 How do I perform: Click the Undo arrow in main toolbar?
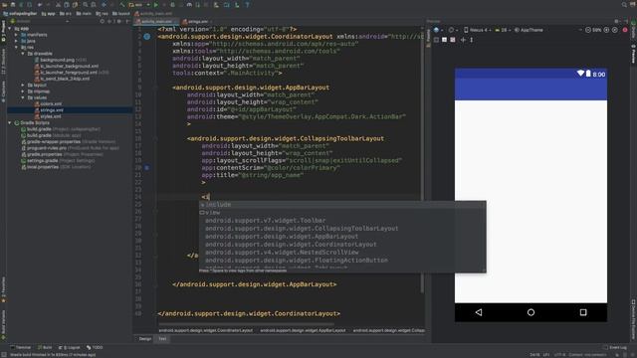(x=40, y=5)
